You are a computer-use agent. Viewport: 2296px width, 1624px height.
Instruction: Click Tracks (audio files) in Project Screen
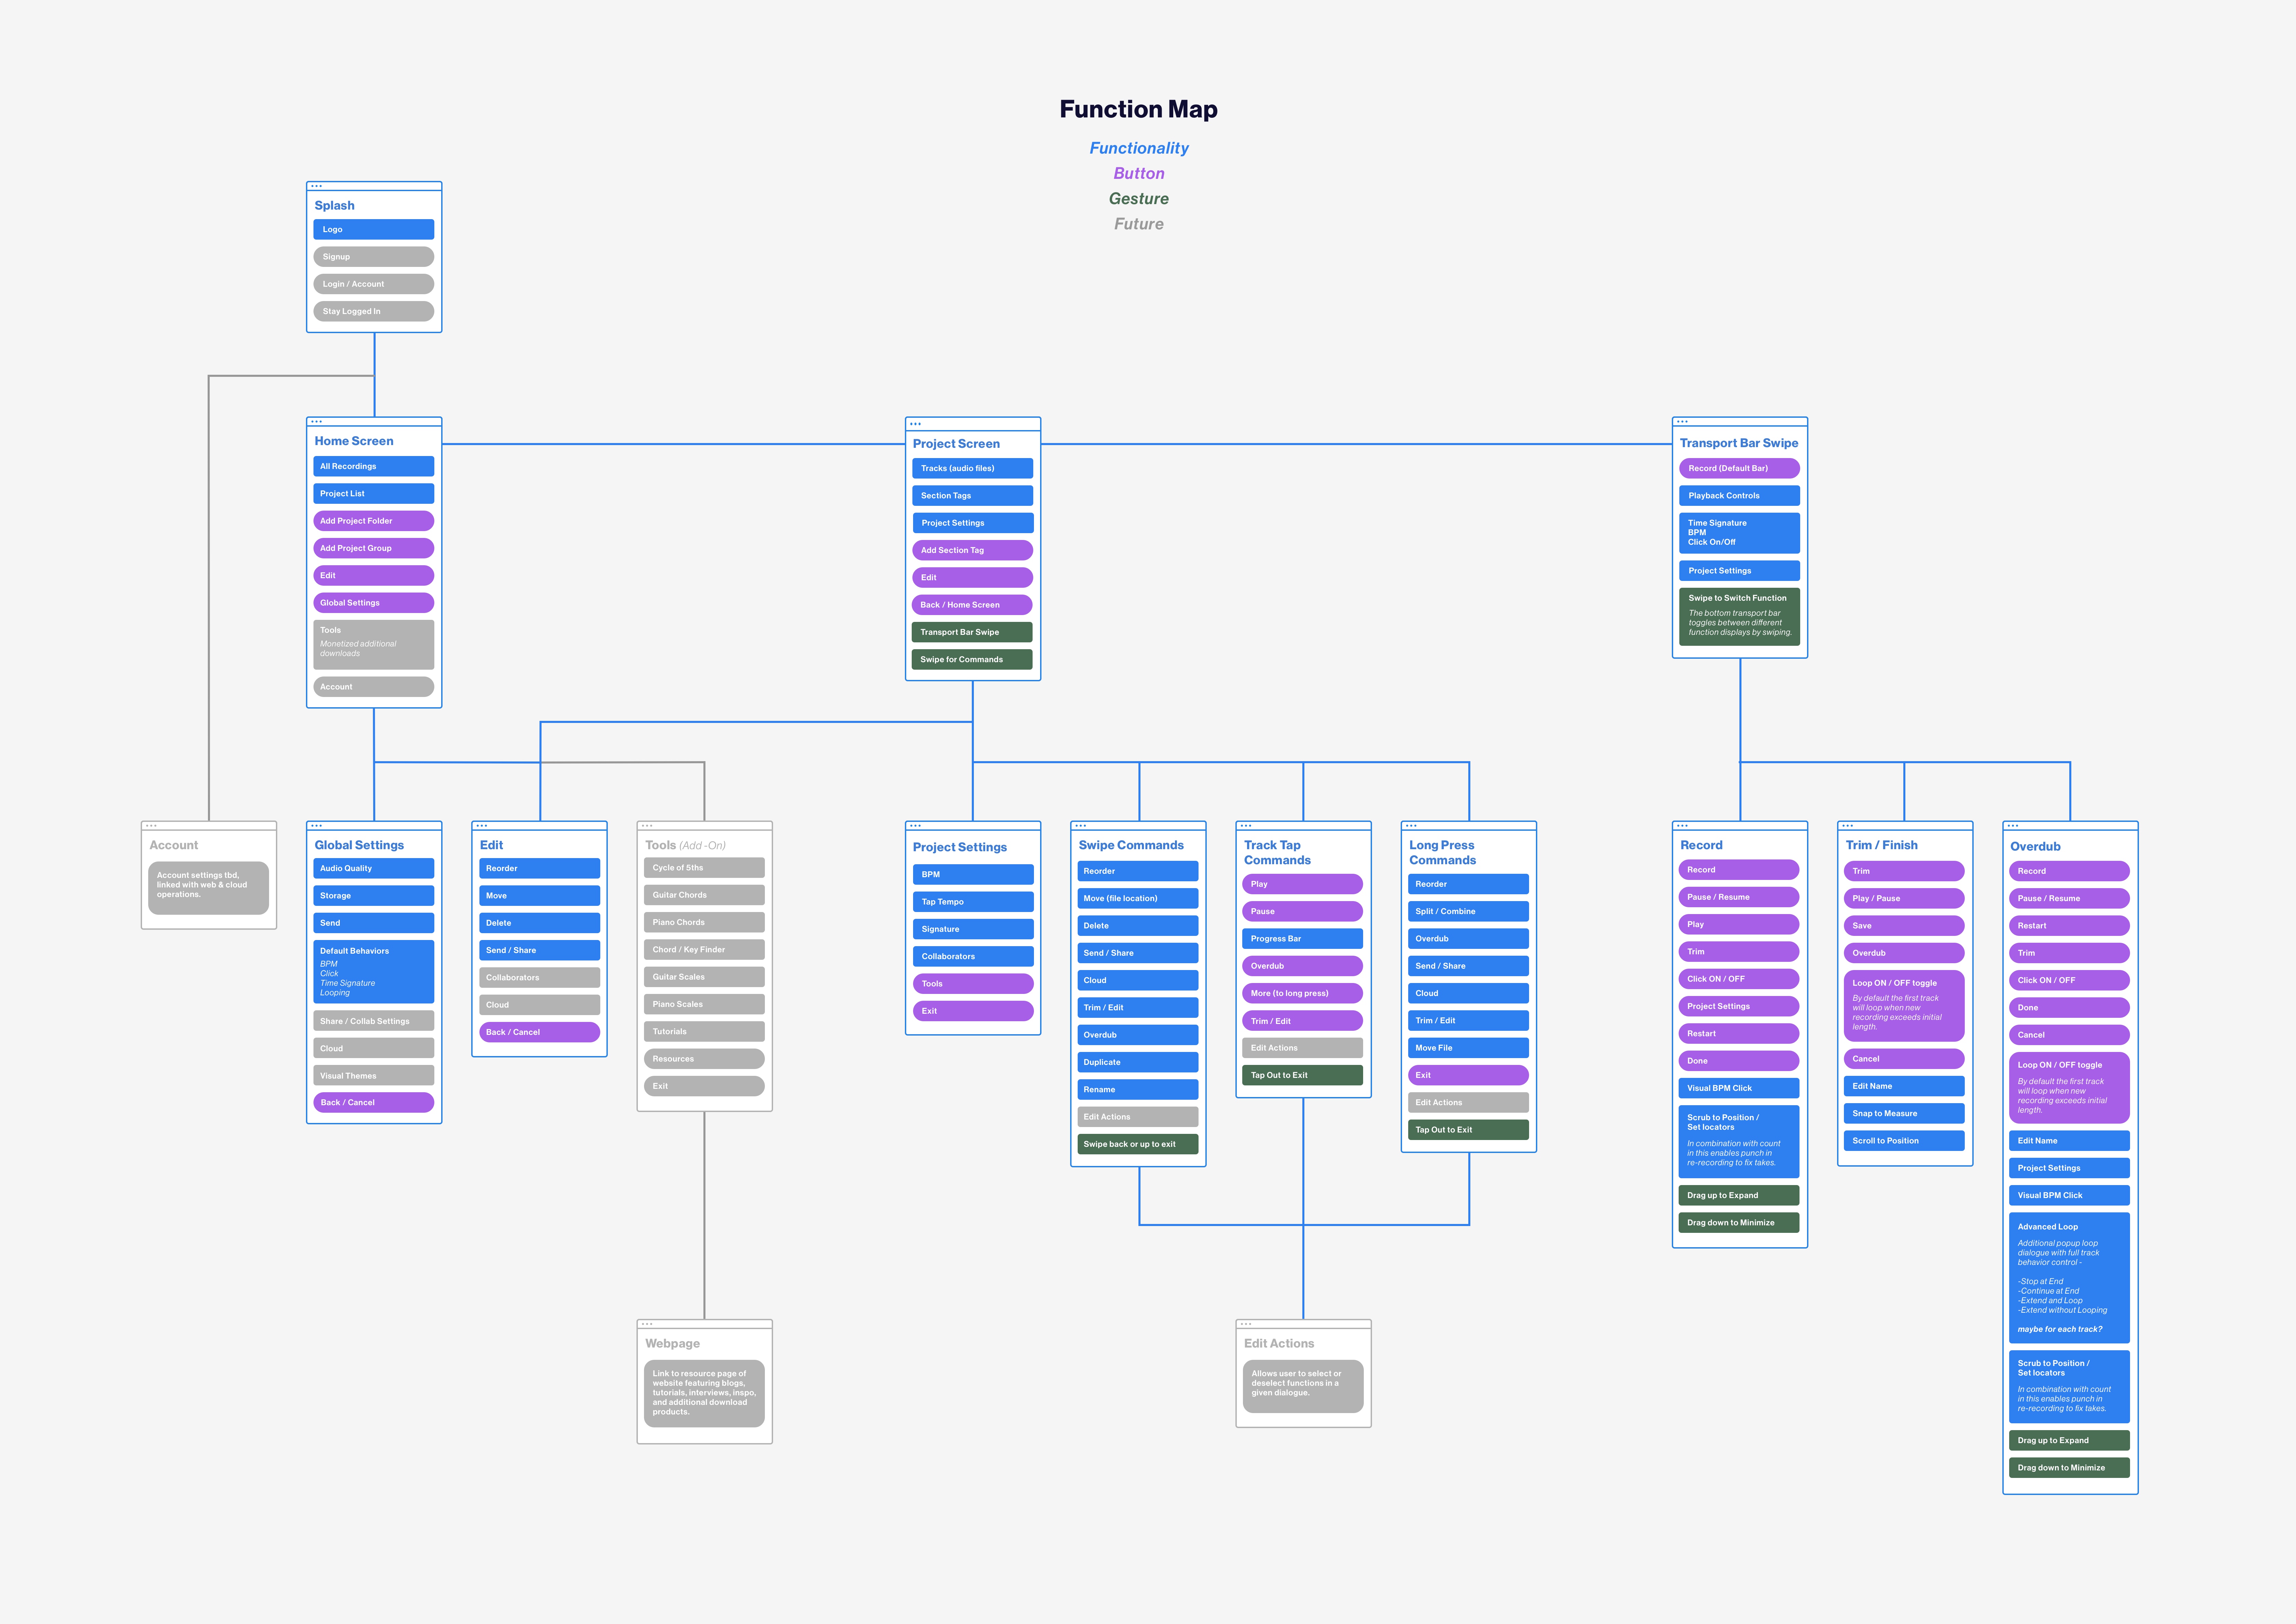[x=972, y=468]
